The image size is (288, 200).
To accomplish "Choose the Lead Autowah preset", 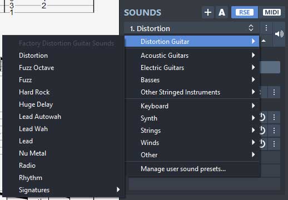I will click(x=40, y=117).
